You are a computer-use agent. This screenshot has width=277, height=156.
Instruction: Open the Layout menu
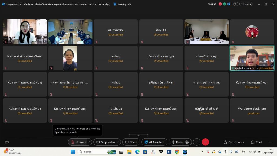coord(246,4)
